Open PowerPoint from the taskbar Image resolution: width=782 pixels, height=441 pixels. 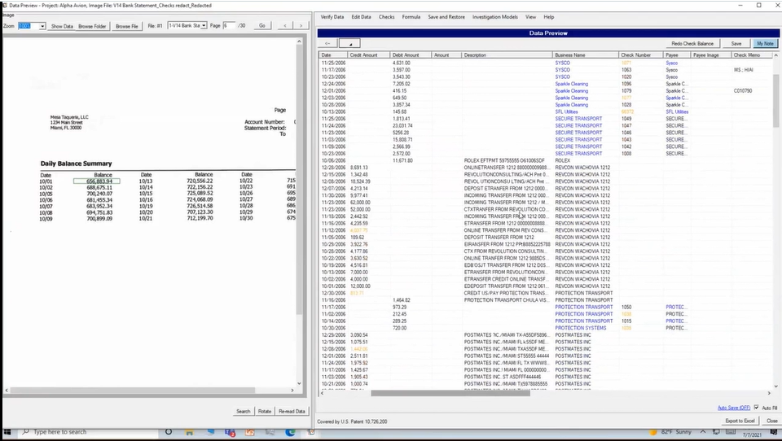point(250,432)
